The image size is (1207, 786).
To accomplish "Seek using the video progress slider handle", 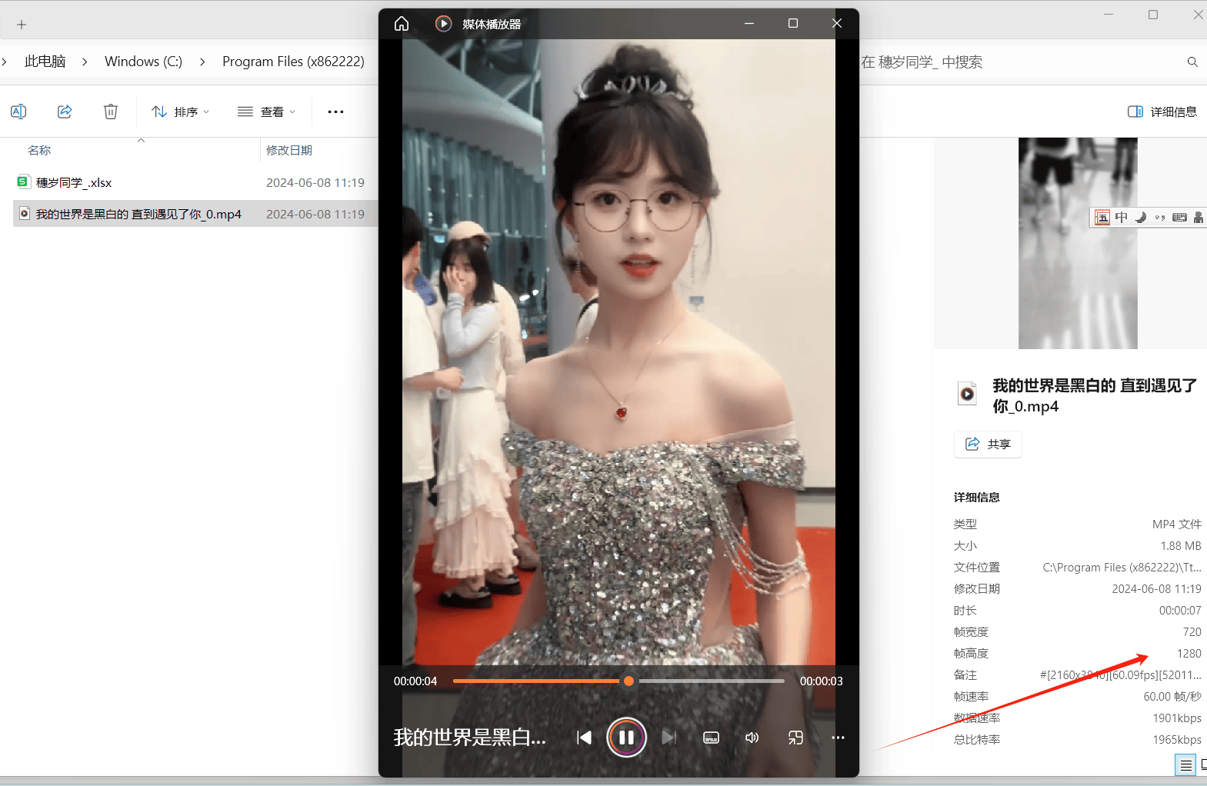I will point(629,681).
